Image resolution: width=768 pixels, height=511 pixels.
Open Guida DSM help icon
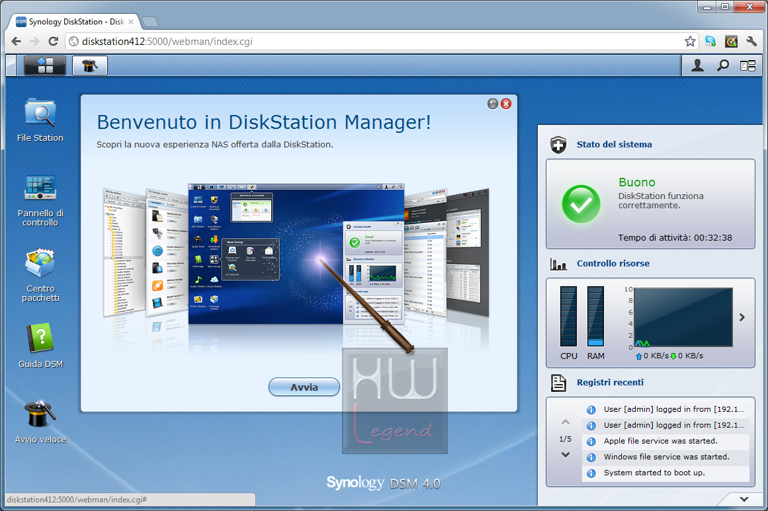pos(40,345)
